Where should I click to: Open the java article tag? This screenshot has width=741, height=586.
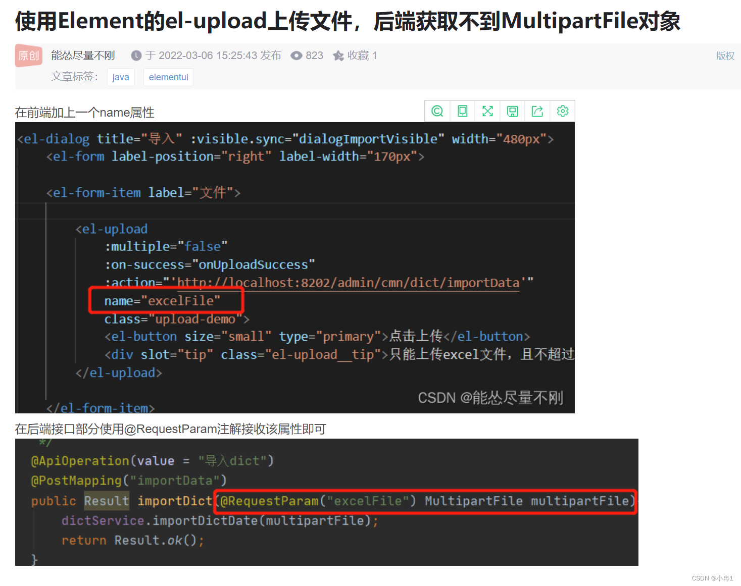(120, 77)
